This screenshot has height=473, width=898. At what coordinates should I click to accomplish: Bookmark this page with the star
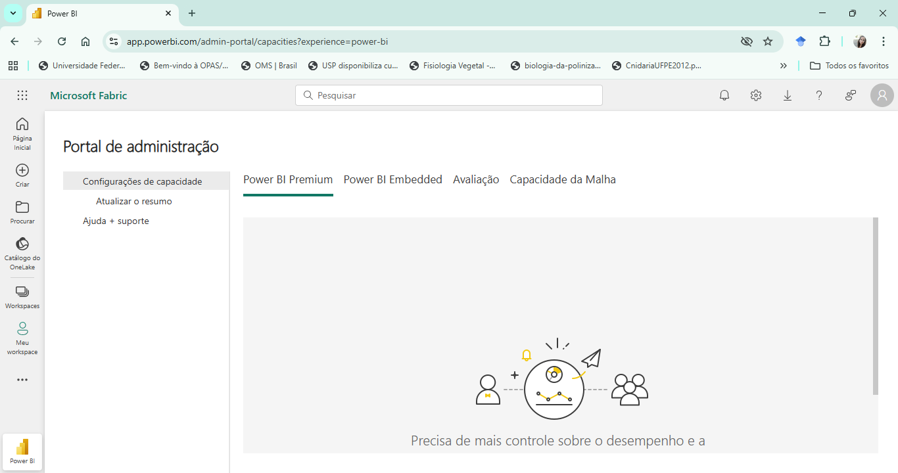point(768,41)
